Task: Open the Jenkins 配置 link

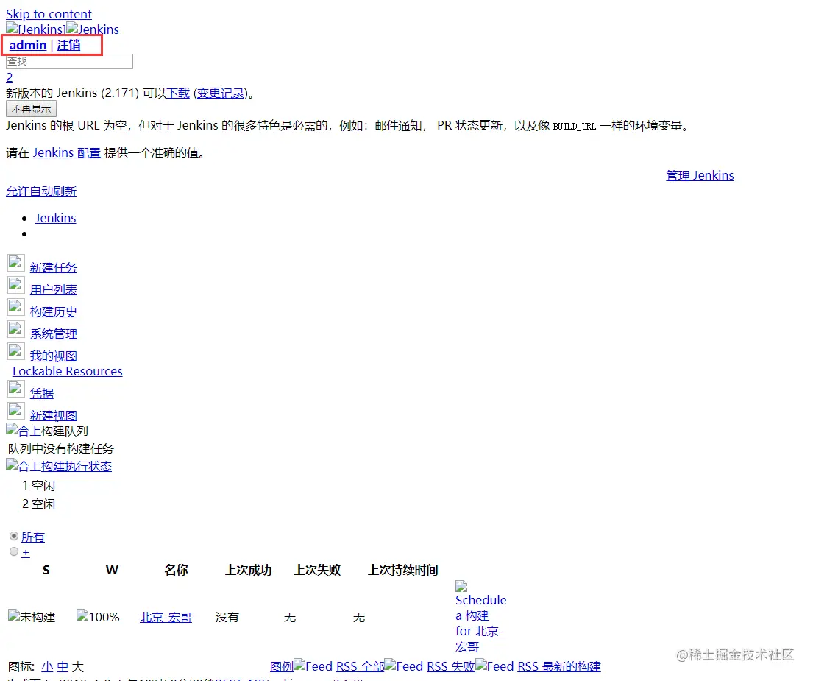Action: click(x=67, y=152)
